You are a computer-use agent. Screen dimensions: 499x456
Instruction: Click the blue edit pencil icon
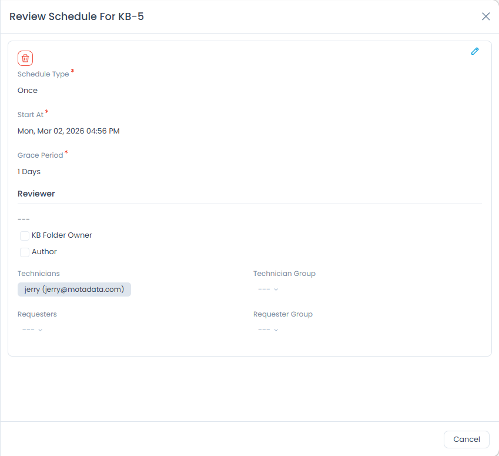[475, 51]
